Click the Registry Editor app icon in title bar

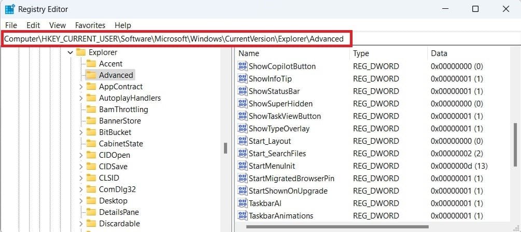click(x=9, y=9)
